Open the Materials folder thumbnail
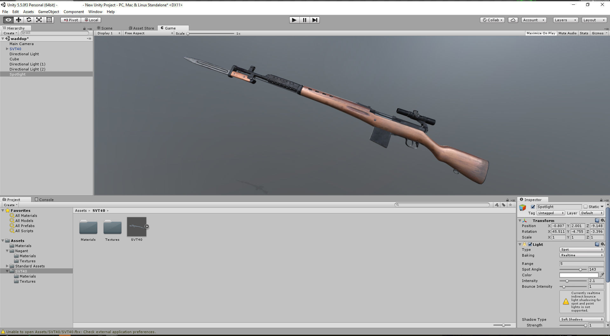 pyautogui.click(x=88, y=227)
